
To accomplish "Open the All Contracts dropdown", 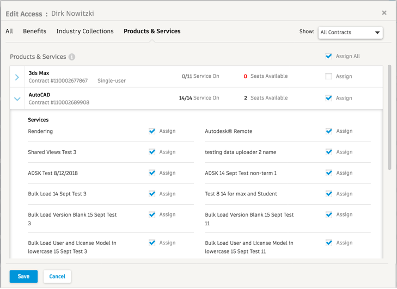I will point(350,33).
